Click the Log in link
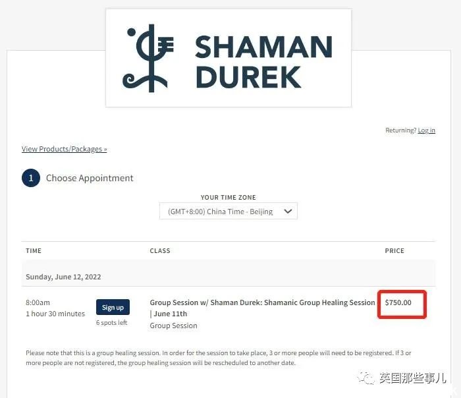461x398 pixels. (x=426, y=130)
